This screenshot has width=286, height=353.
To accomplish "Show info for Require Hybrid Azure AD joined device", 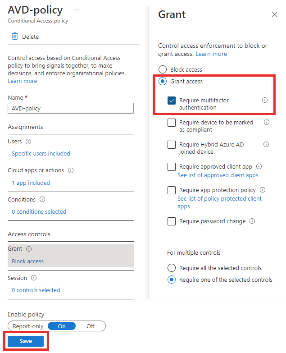I will pos(266,144).
